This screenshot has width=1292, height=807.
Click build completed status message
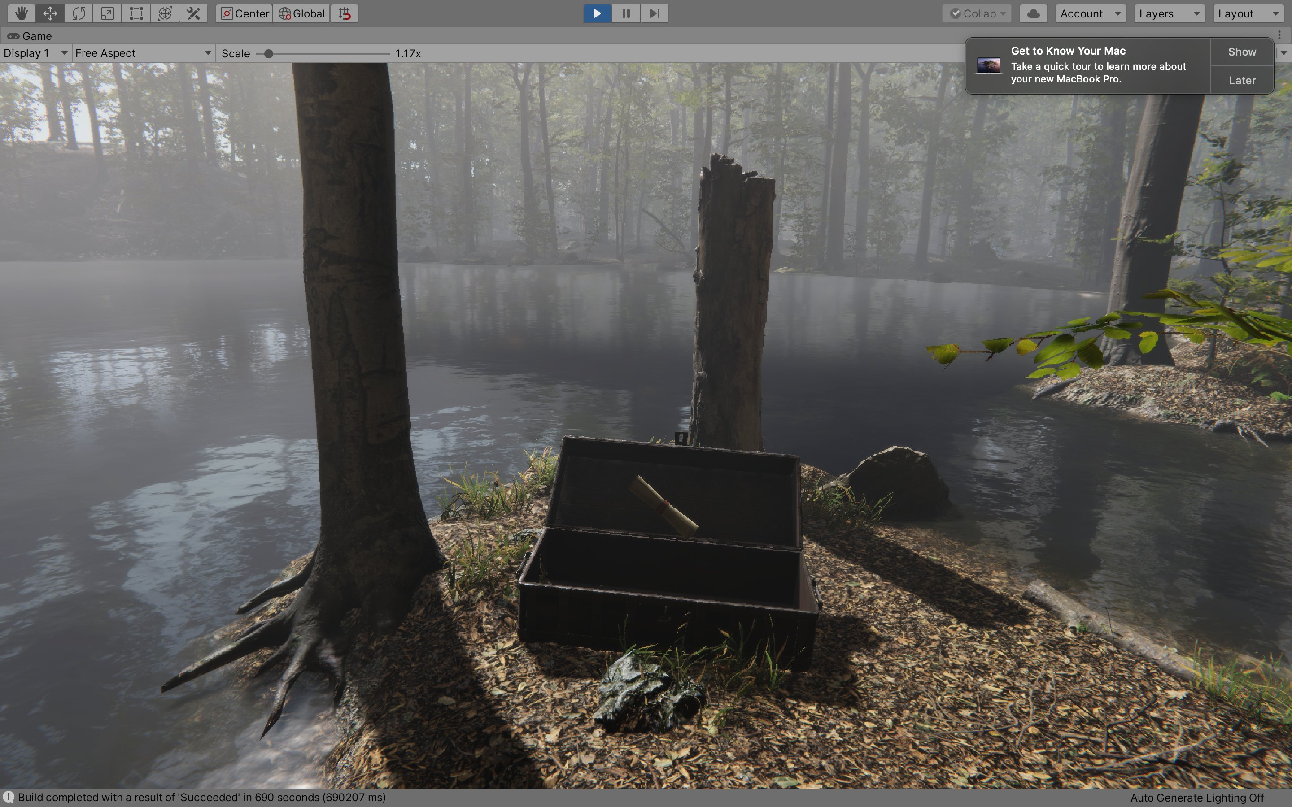[202, 798]
